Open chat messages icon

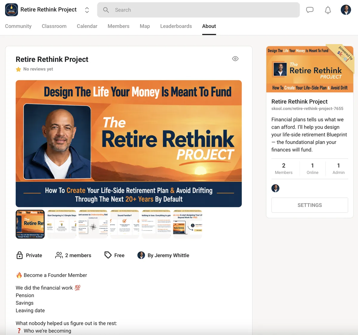pyautogui.click(x=310, y=10)
